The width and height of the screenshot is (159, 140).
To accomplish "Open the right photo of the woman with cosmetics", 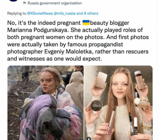I will (119, 103).
